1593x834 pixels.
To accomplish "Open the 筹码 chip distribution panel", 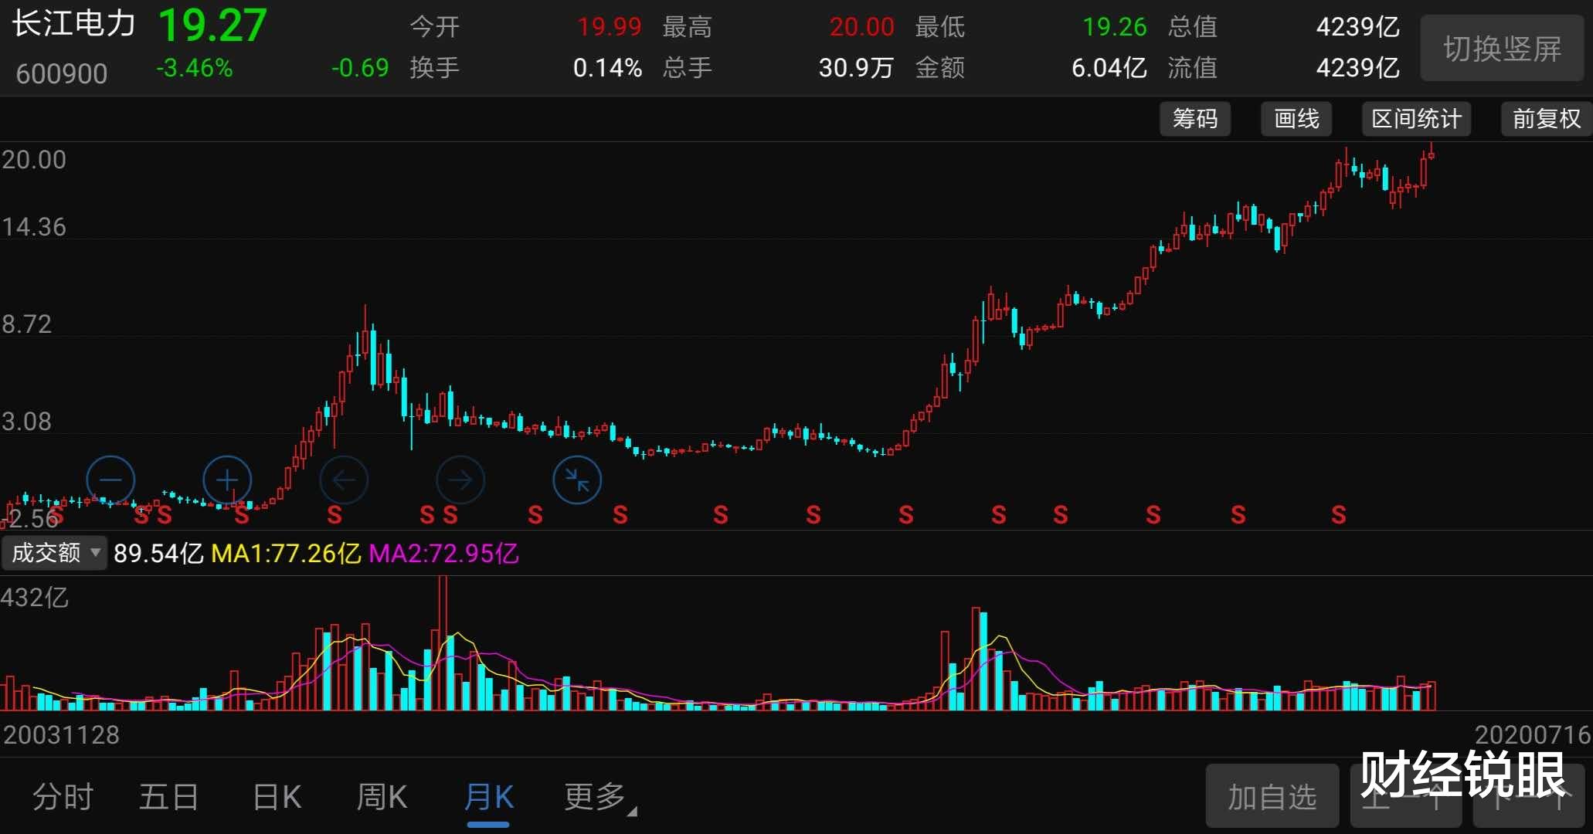I will 1194,119.
